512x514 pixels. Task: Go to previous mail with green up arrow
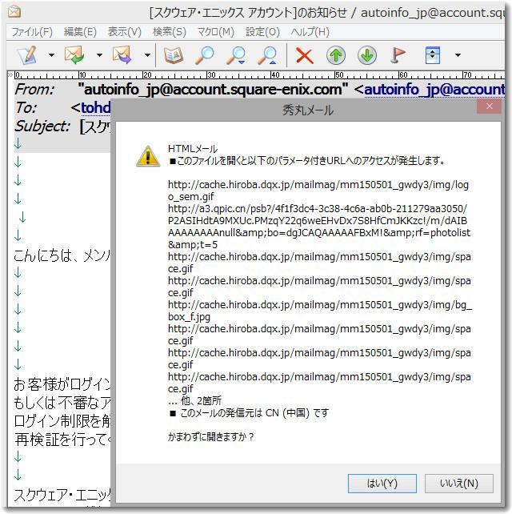[x=336, y=55]
